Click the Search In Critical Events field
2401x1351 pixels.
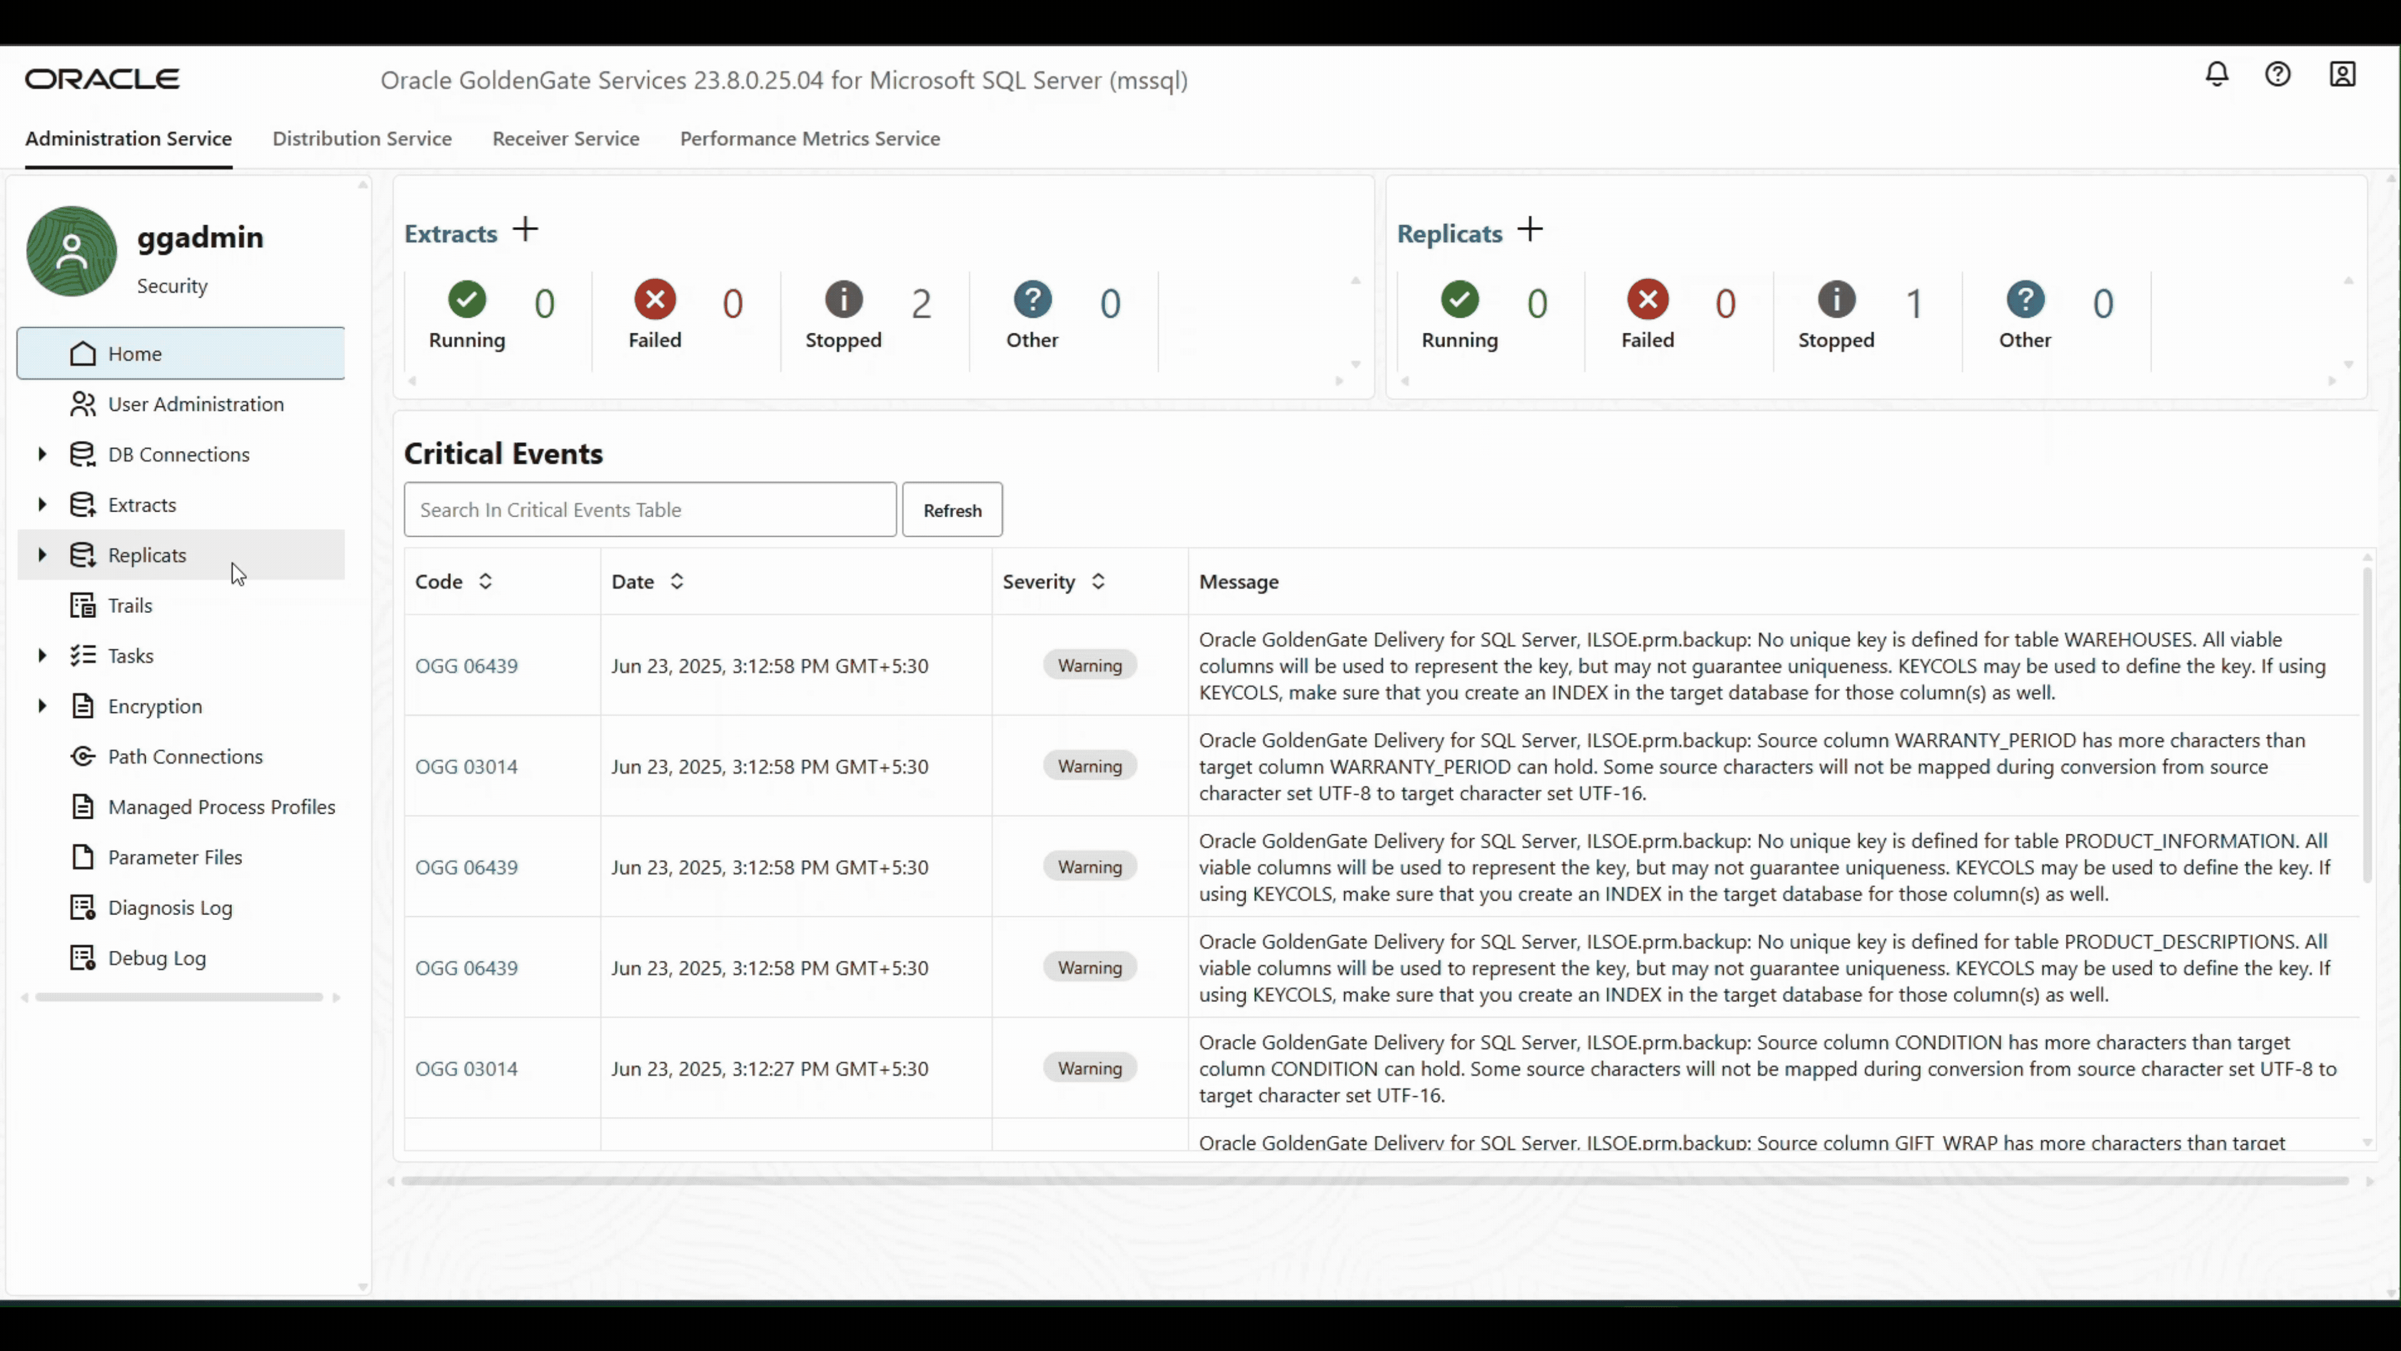650,510
